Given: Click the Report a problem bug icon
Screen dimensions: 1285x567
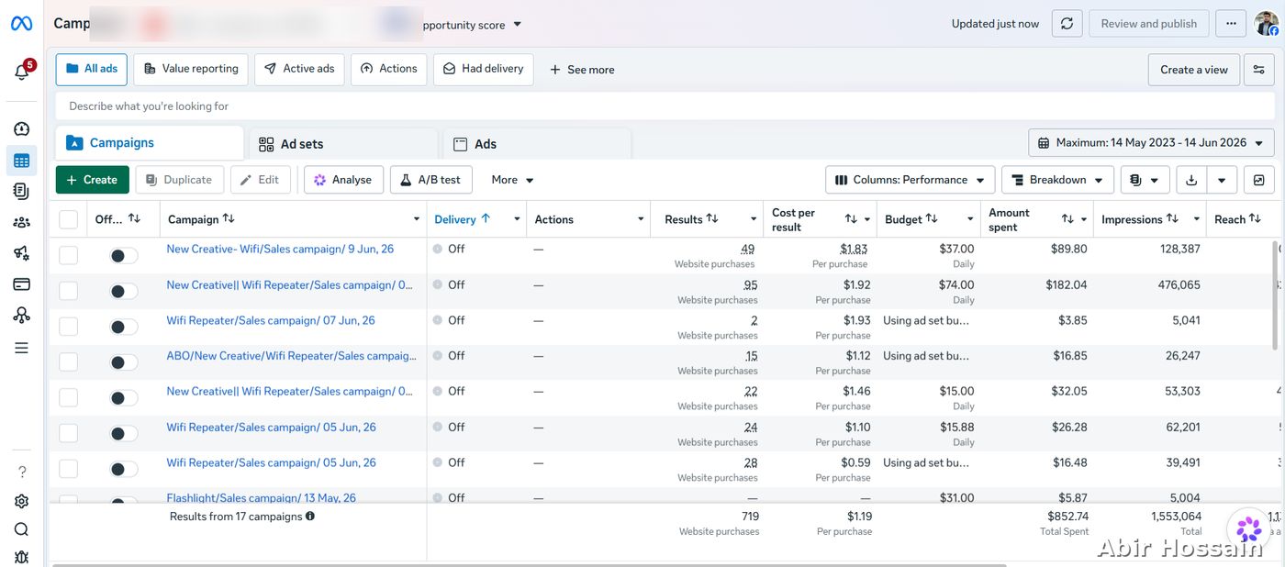Looking at the screenshot, I should pyautogui.click(x=21, y=557).
